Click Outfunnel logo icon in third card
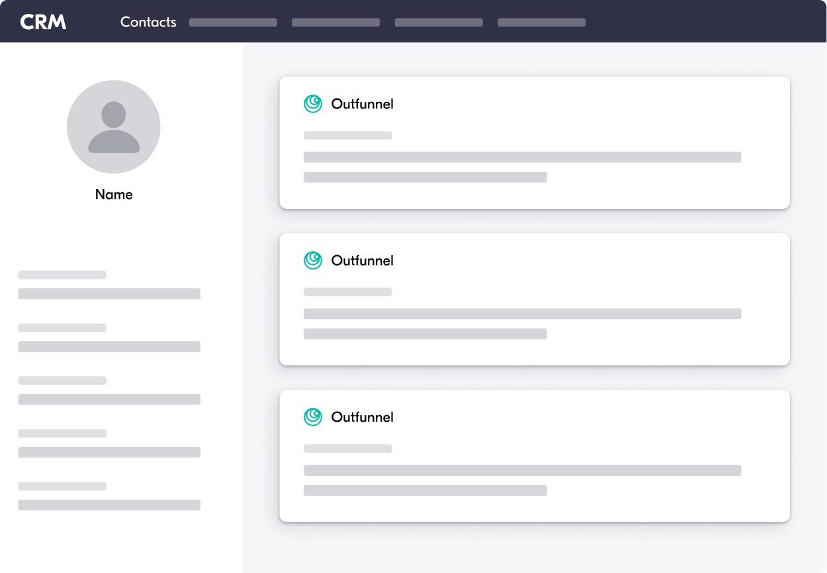The height and width of the screenshot is (573, 827). point(313,417)
